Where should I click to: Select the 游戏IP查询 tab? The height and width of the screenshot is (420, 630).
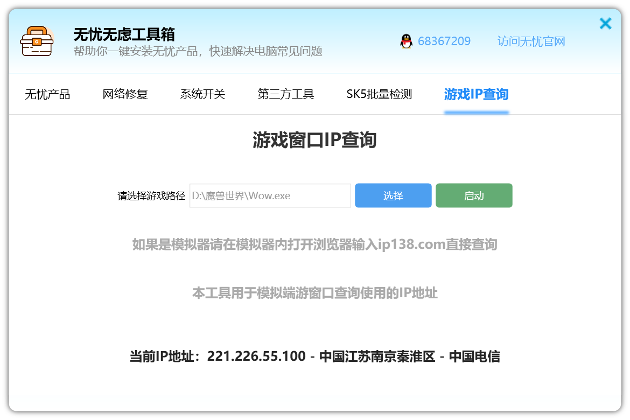pos(476,94)
